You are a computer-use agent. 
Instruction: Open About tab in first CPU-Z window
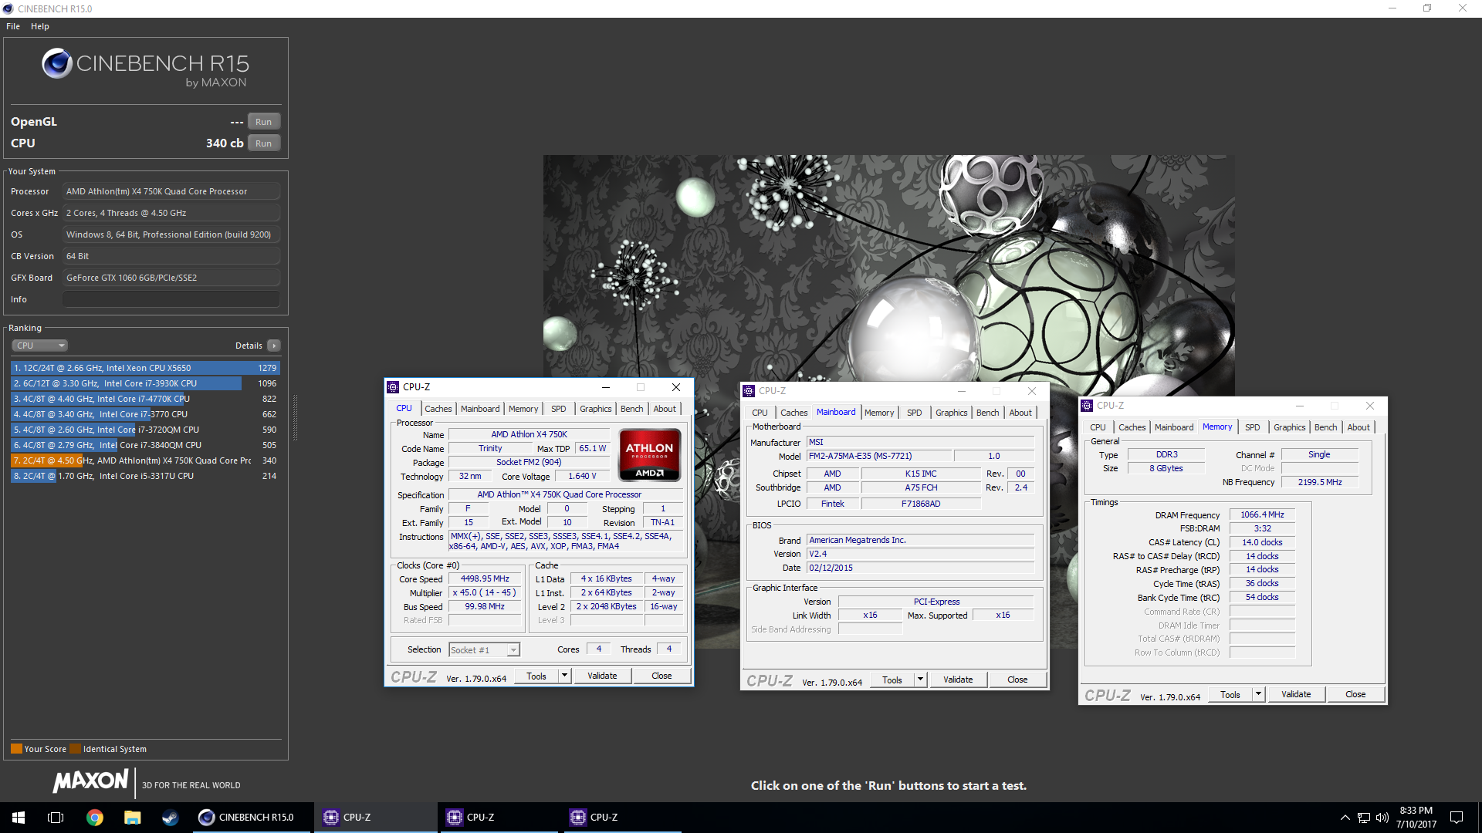pyautogui.click(x=665, y=409)
